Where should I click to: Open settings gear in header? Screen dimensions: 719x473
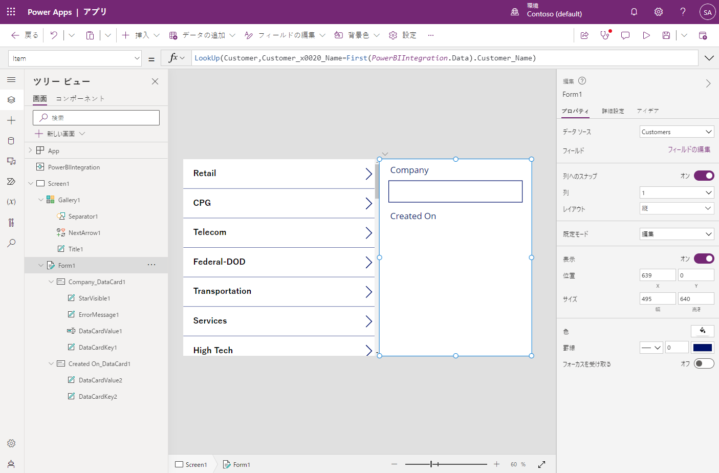click(x=659, y=12)
